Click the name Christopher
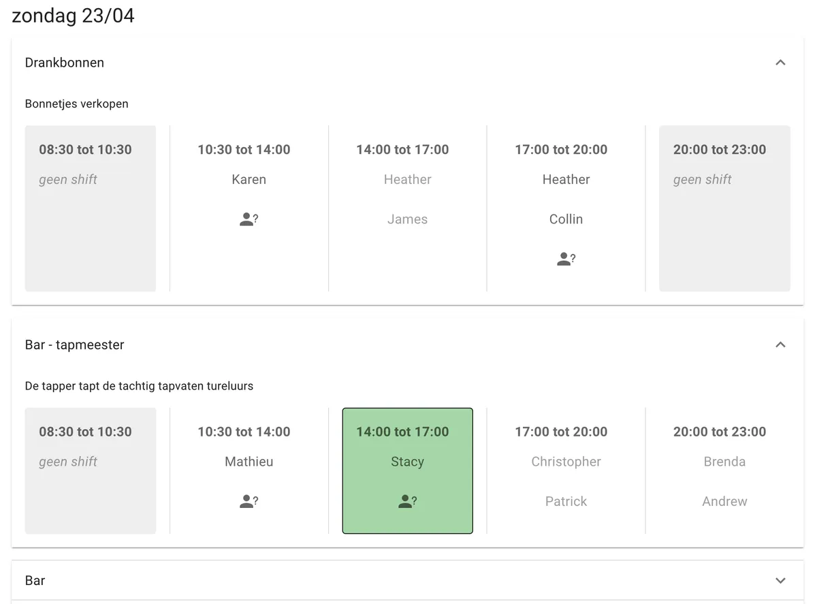 tap(566, 462)
